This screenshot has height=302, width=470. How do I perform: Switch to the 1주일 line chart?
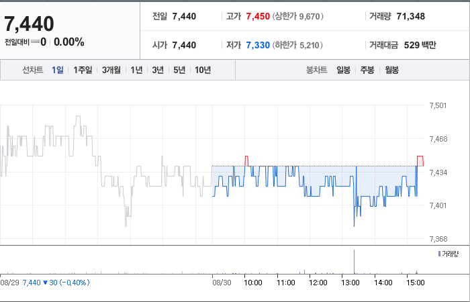pos(83,70)
